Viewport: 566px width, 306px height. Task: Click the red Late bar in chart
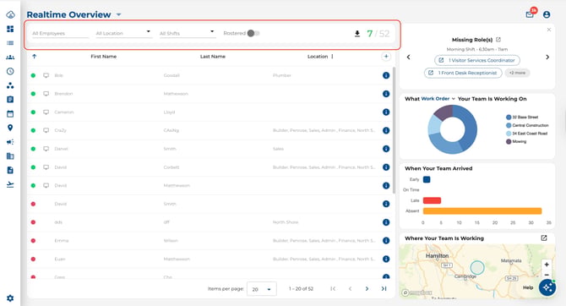[x=432, y=200]
